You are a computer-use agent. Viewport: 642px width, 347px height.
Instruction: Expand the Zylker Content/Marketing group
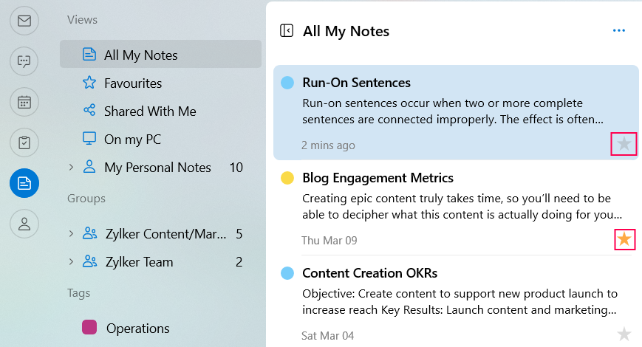coord(71,234)
